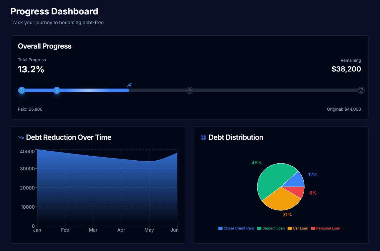The width and height of the screenshot is (380, 251).
Task: Click the Paid $5,800 label
Action: 30,109
